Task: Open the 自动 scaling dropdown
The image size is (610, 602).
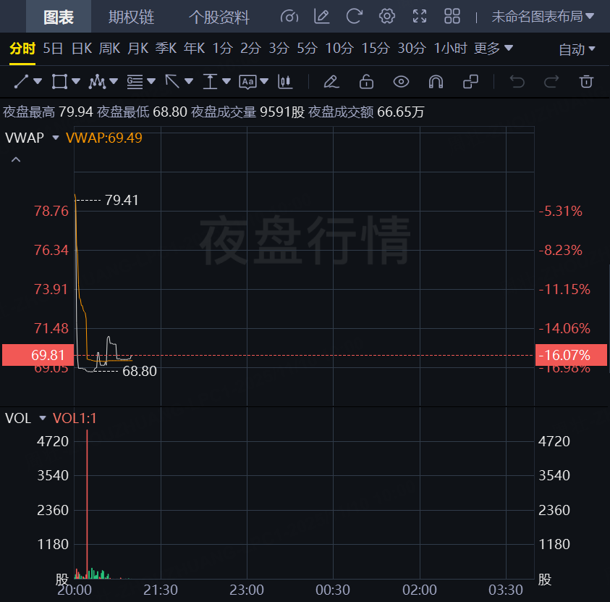Action: [577, 49]
